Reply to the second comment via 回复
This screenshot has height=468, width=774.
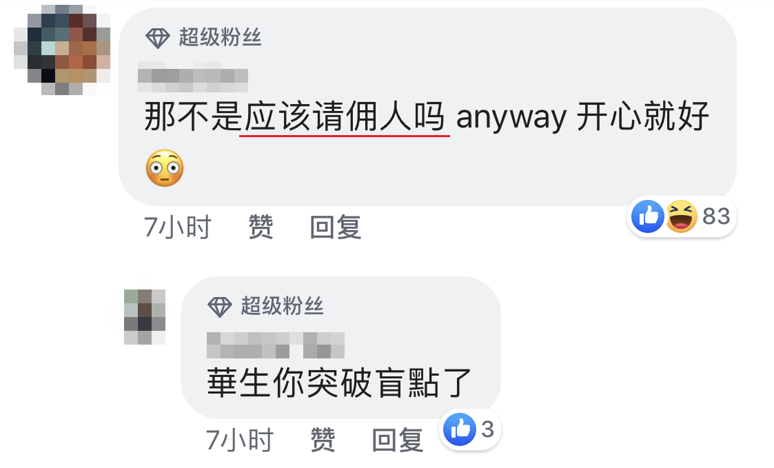coord(398,440)
